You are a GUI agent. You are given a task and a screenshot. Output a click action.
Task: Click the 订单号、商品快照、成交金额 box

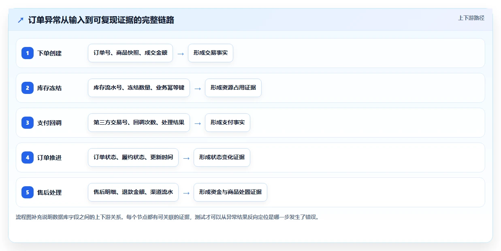pyautogui.click(x=130, y=53)
